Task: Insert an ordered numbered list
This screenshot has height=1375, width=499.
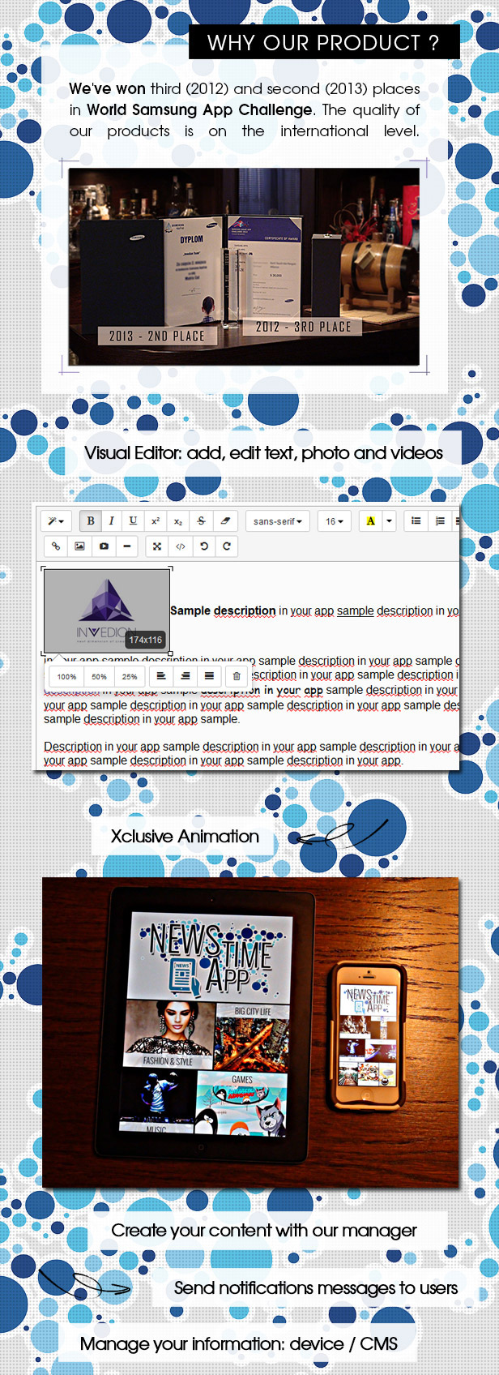Action: (x=439, y=521)
